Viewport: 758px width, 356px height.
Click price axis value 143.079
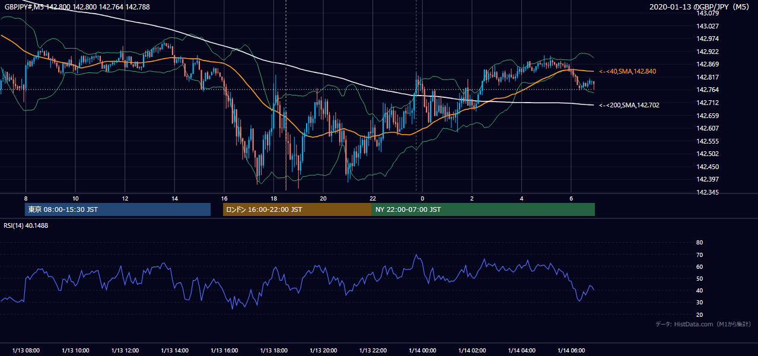click(x=708, y=13)
